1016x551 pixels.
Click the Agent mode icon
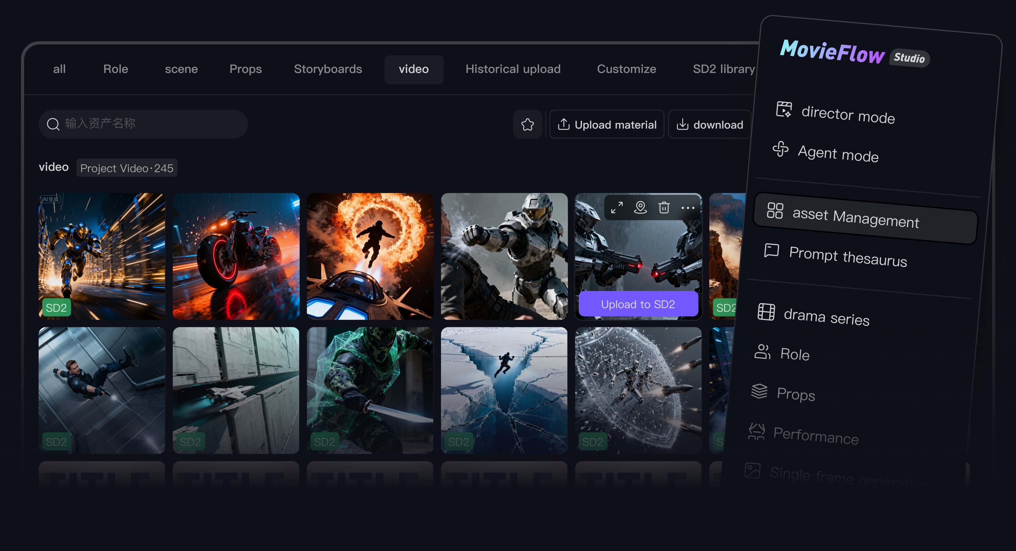[x=780, y=149]
